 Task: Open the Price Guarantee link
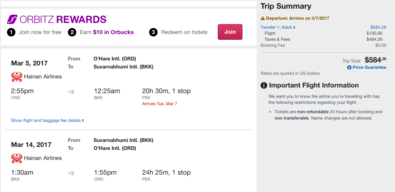tap(369, 67)
